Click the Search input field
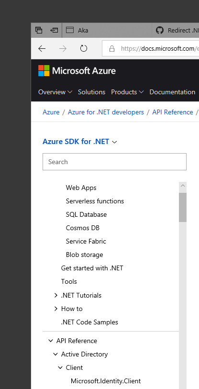Screen dimensions: 199x389 [114, 162]
